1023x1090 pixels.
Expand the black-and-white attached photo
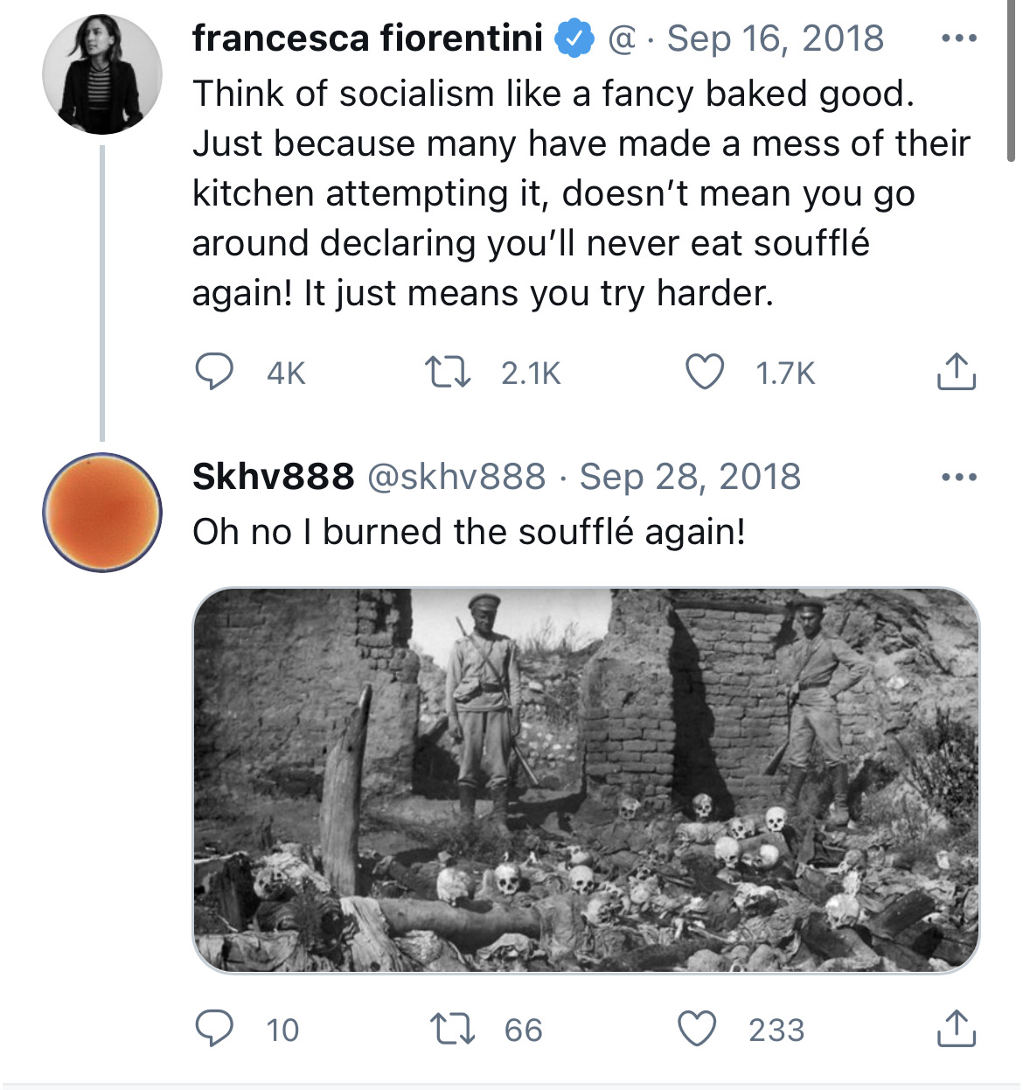pyautogui.click(x=586, y=779)
